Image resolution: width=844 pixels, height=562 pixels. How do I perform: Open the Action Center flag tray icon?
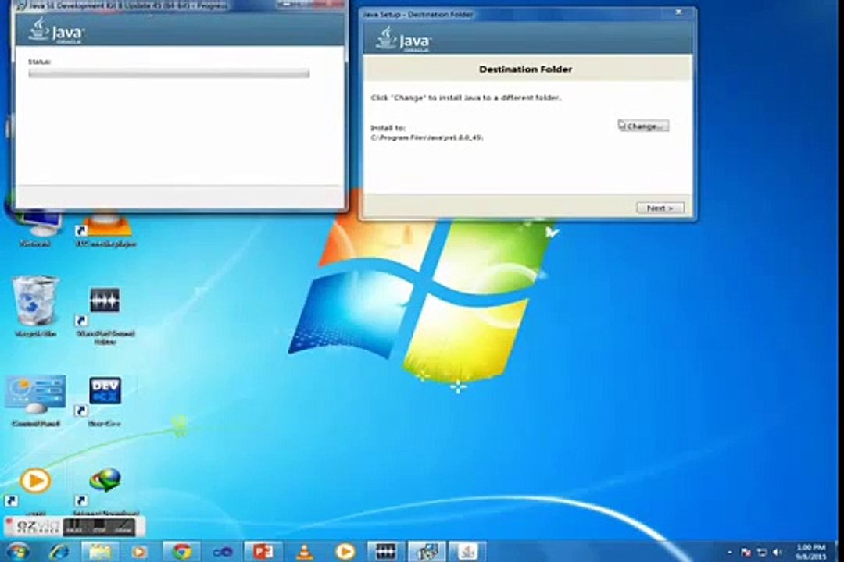(746, 553)
